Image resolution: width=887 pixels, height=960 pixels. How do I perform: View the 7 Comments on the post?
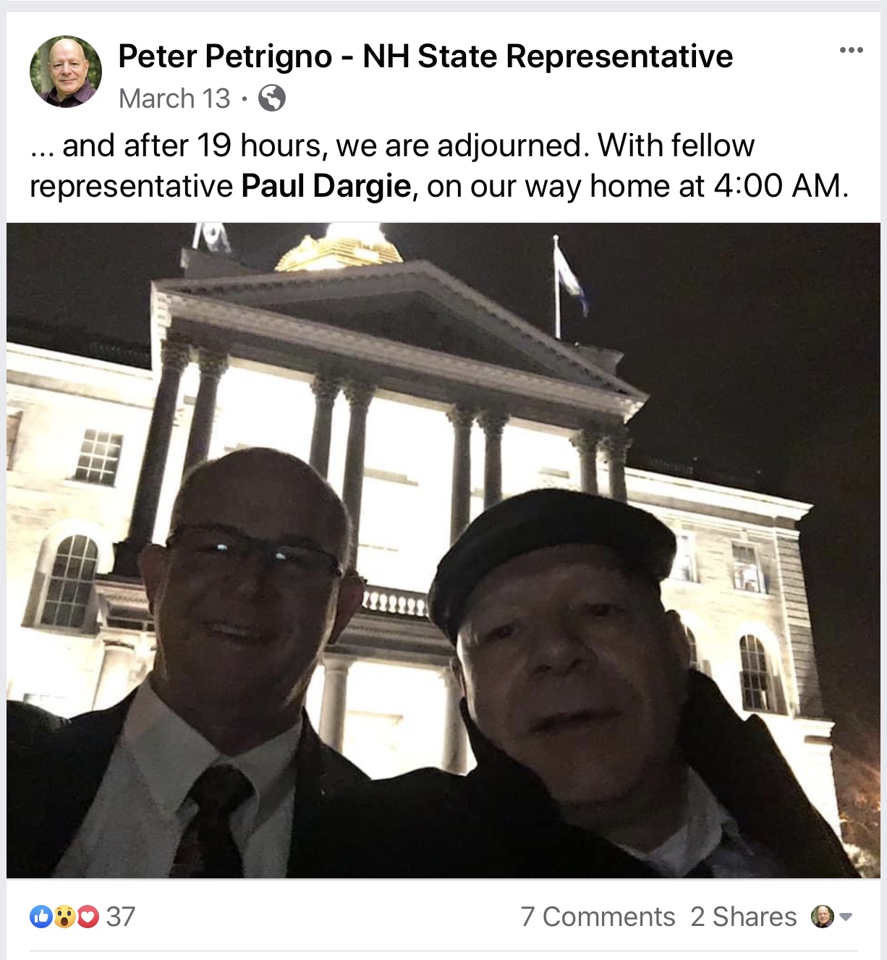click(598, 917)
